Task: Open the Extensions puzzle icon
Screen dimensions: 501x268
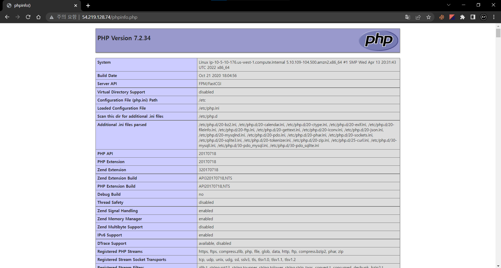Action: [x=462, y=17]
